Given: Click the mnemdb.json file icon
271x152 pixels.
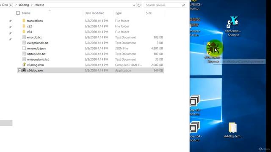Looking at the screenshot, I should [24, 48].
